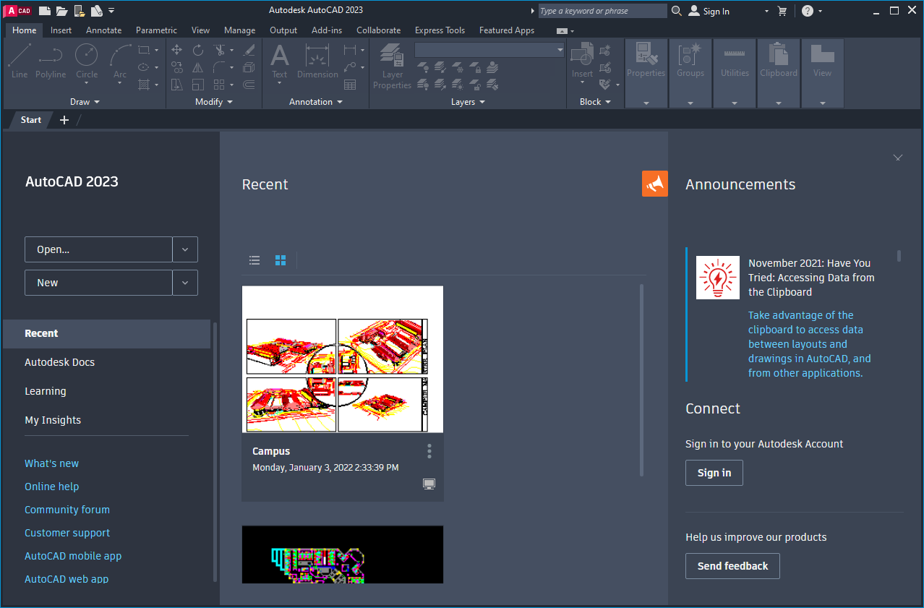Viewport: 924px width, 608px height.
Task: Open the Sign In dropdown arrow
Action: 766,12
